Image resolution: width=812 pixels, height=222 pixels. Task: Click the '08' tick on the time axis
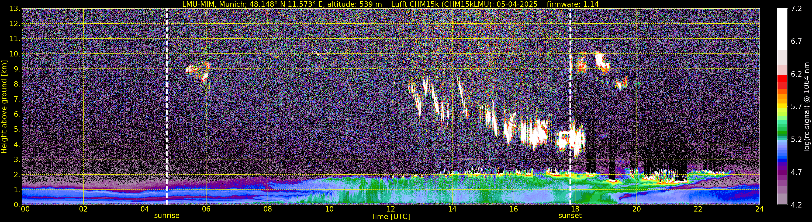coord(268,209)
